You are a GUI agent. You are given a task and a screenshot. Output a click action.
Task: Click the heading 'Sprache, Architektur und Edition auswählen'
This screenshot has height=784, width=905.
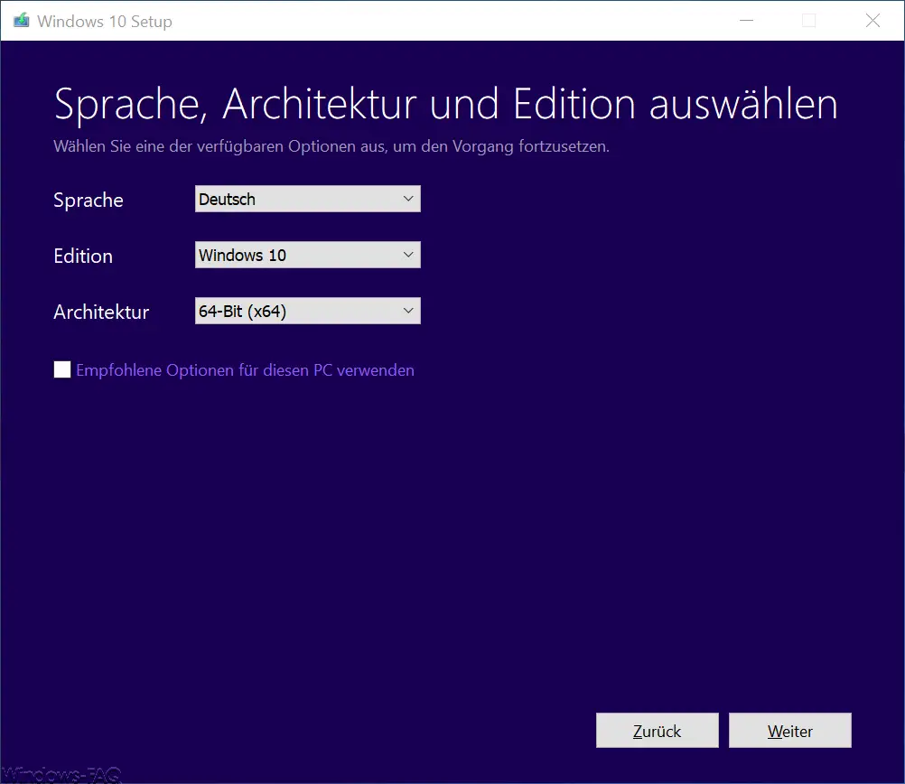[x=445, y=105]
